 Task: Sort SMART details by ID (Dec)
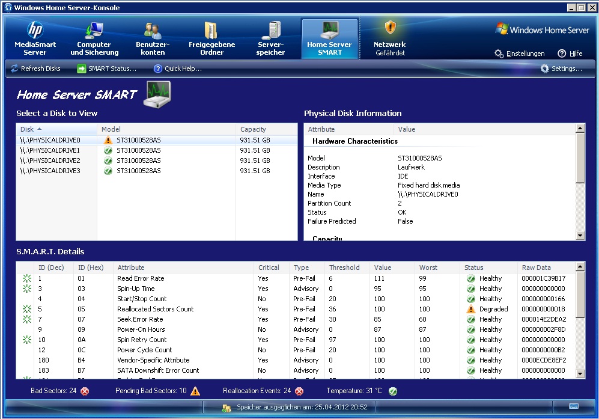pyautogui.click(x=54, y=268)
